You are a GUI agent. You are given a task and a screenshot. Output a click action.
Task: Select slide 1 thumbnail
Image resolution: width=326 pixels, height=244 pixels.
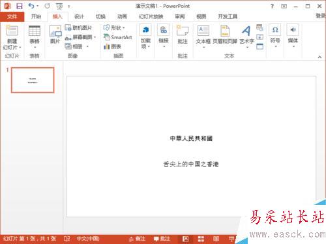click(x=33, y=80)
